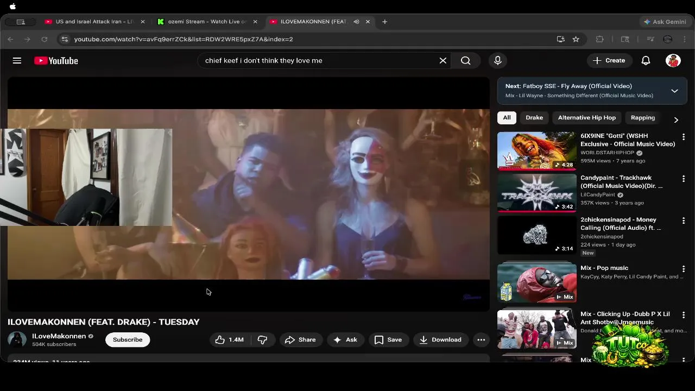Select the All filter chip

point(507,117)
